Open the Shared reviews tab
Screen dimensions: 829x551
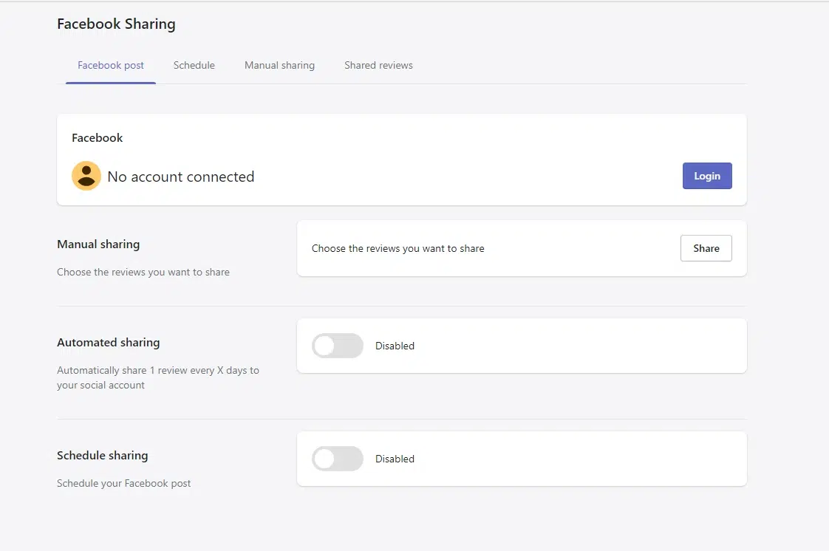pyautogui.click(x=378, y=65)
